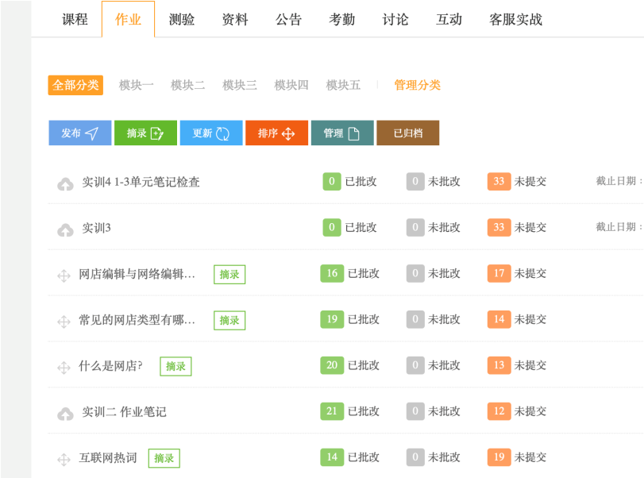This screenshot has height=478, width=644.
Task: Open the 管理分类 link
Action: coord(417,85)
